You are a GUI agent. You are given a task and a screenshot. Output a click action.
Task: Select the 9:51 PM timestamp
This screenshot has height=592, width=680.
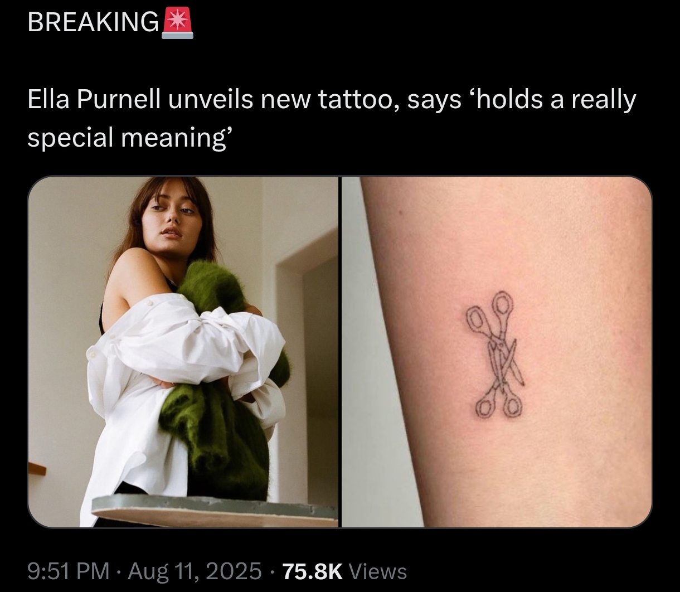(69, 571)
